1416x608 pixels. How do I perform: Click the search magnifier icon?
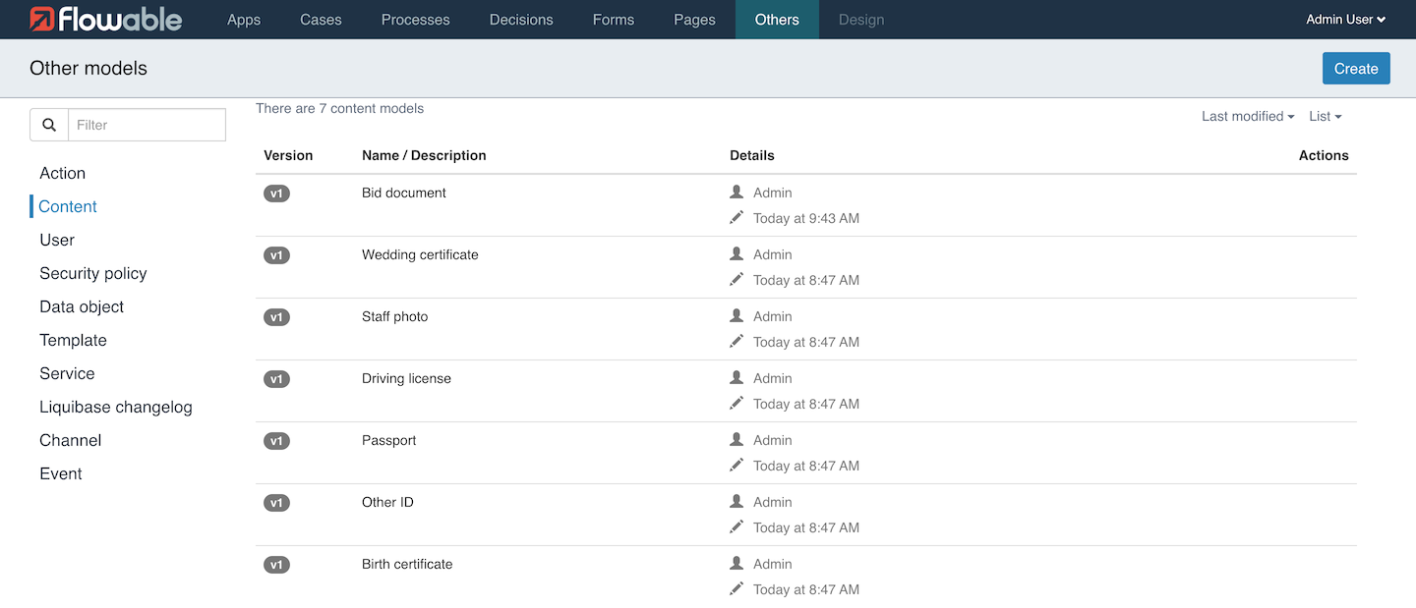[x=49, y=125]
